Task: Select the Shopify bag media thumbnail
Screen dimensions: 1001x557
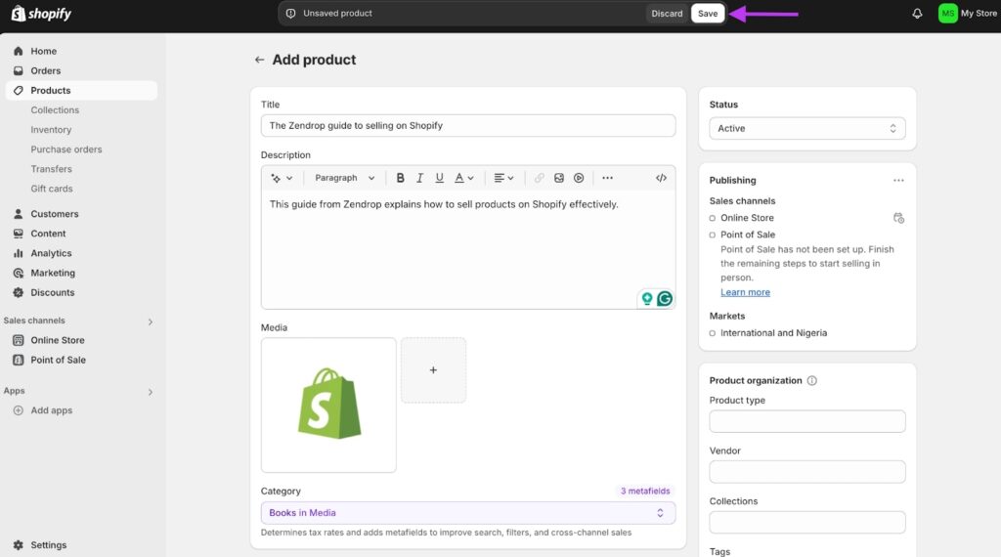Action: tap(328, 406)
